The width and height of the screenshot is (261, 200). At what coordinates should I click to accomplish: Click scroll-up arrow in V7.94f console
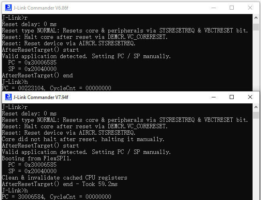coord(256,107)
